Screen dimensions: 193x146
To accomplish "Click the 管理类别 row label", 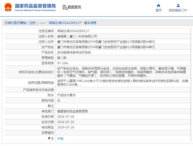I will click(x=48, y=58).
